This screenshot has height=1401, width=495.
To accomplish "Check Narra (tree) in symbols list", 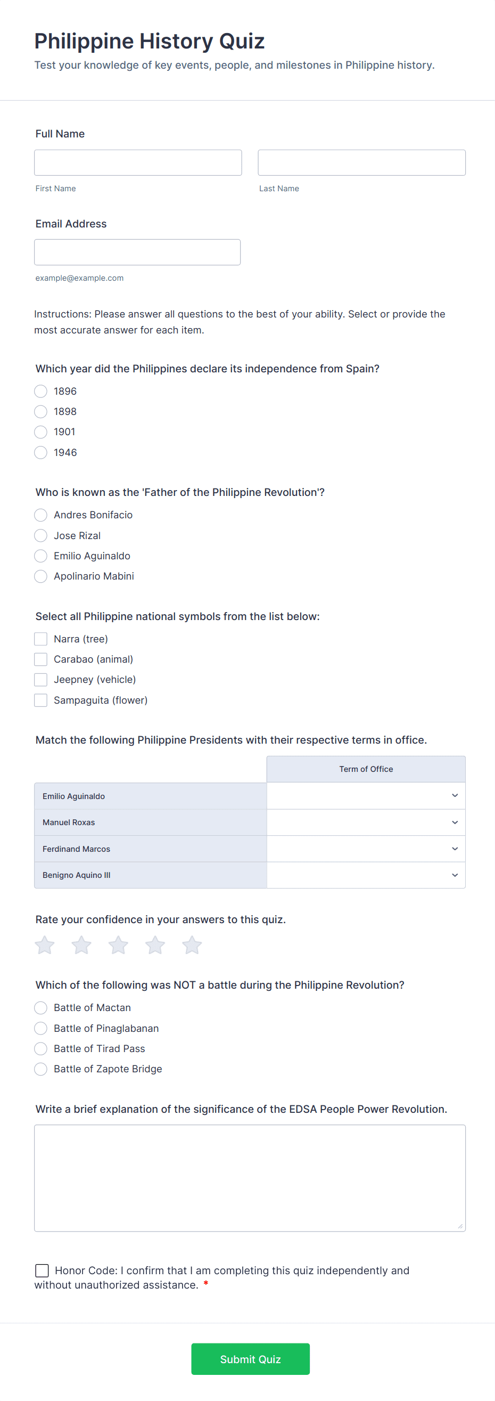I will click(x=40, y=639).
